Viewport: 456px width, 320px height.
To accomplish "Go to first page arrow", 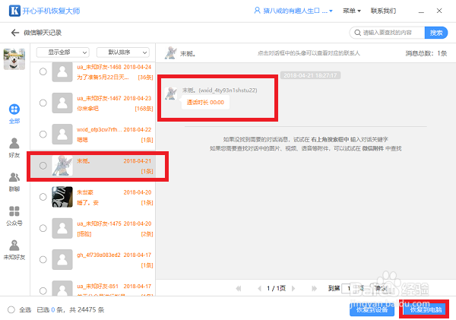I will click(x=239, y=288).
